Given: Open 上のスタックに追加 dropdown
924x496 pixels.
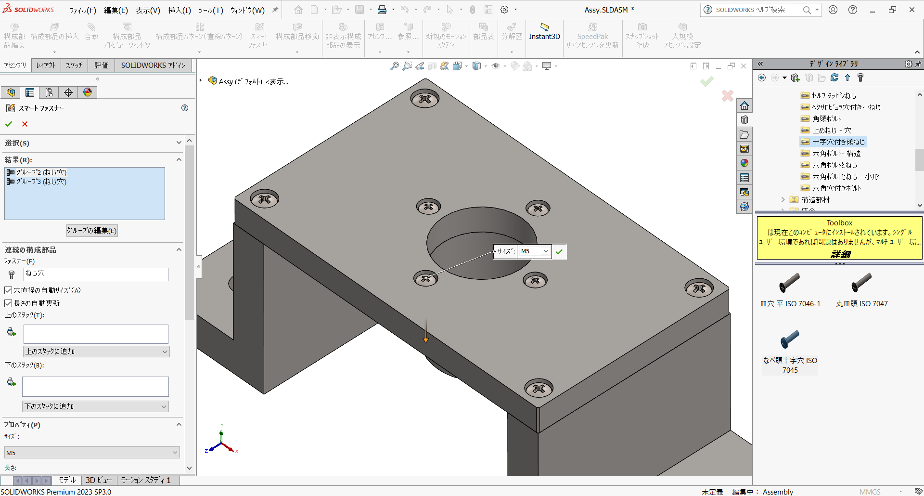Looking at the screenshot, I should point(96,352).
